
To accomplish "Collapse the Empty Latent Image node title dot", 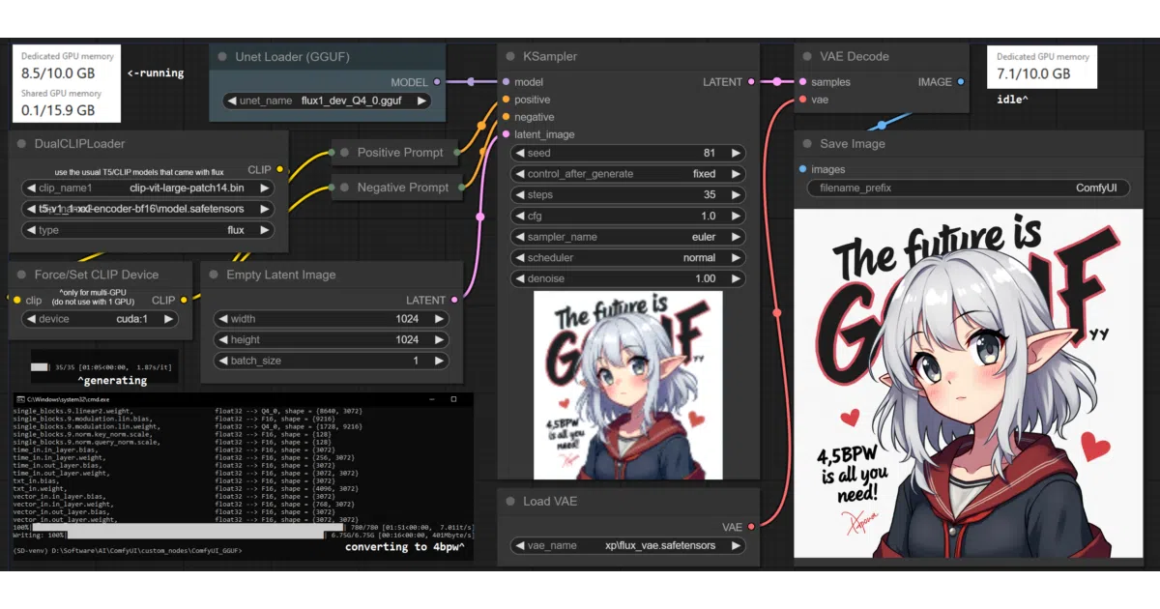I will (214, 275).
